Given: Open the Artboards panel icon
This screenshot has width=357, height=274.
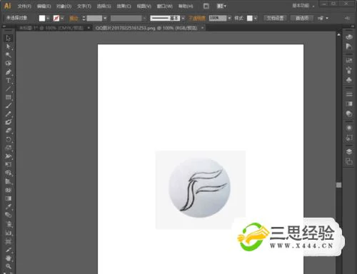Looking at the screenshot, I should (349, 161).
